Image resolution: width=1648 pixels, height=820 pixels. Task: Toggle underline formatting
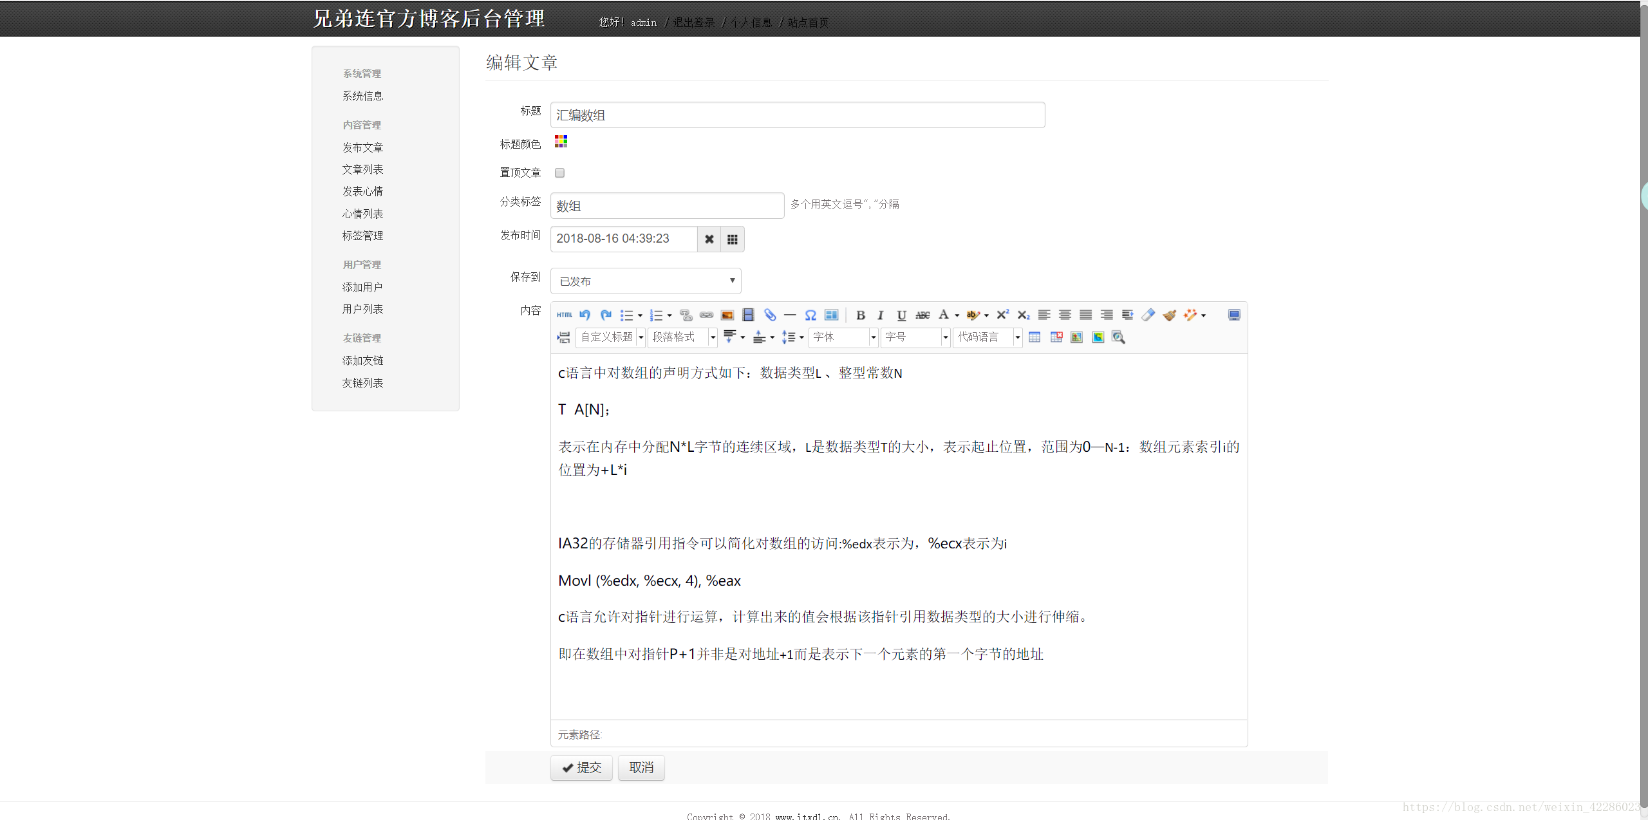[x=901, y=315]
